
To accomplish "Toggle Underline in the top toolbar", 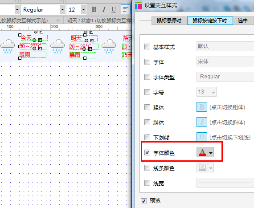I will tap(114, 9).
